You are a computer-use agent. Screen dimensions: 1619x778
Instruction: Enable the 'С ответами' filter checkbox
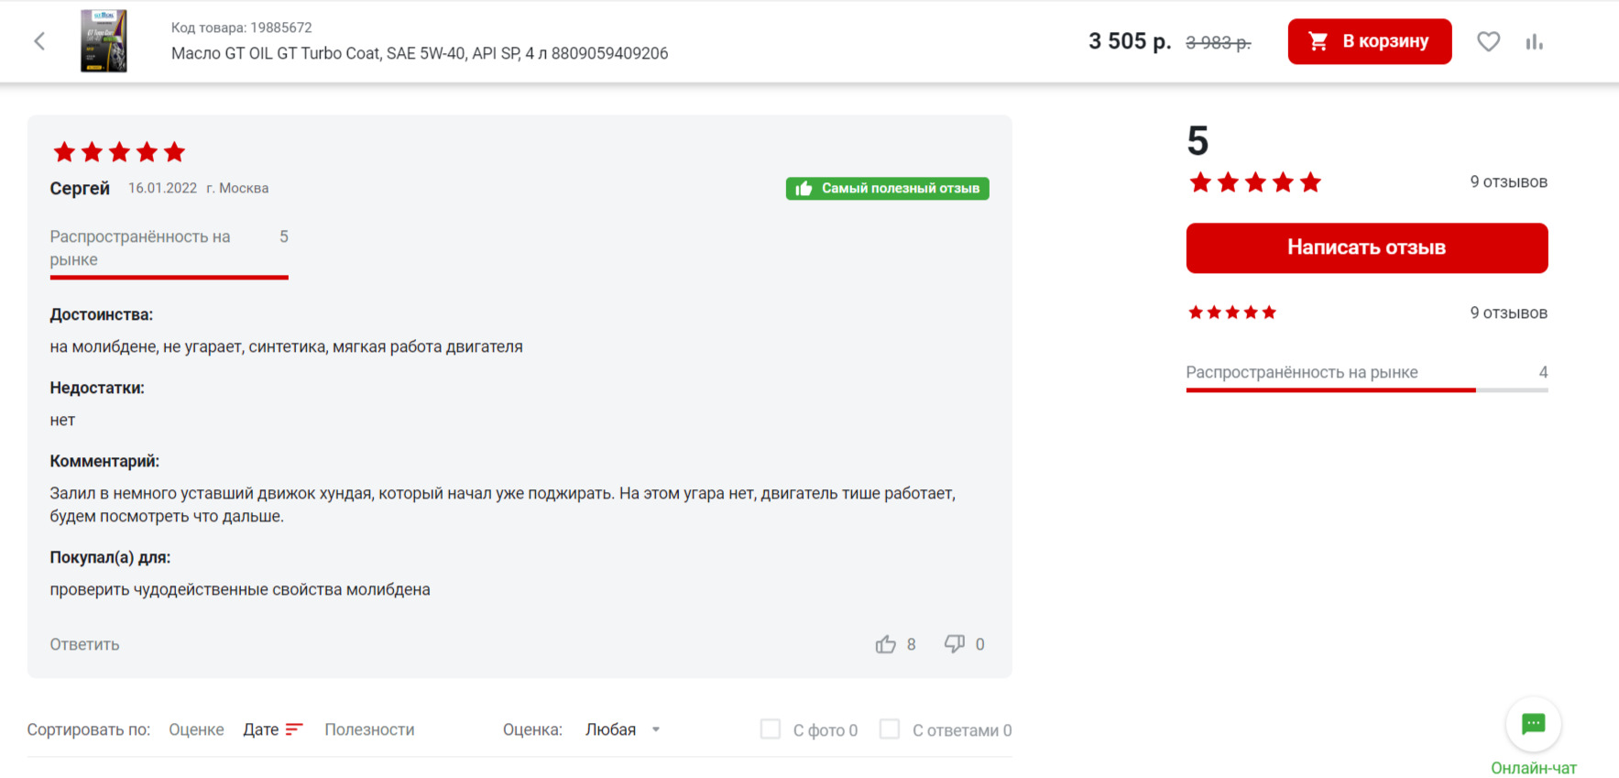coord(890,729)
